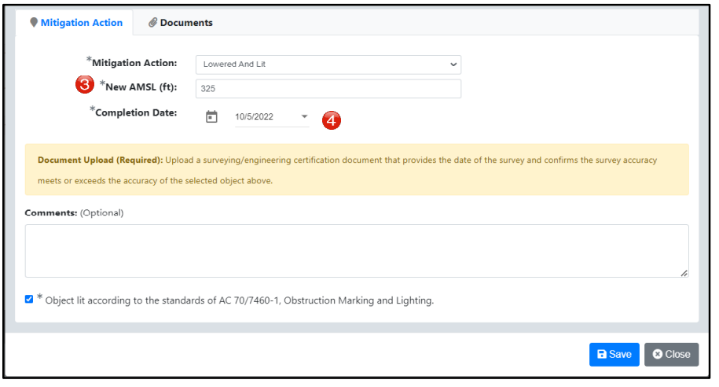Open the Lowered And Lit dropdown
The height and width of the screenshot is (387, 719).
pyautogui.click(x=328, y=64)
